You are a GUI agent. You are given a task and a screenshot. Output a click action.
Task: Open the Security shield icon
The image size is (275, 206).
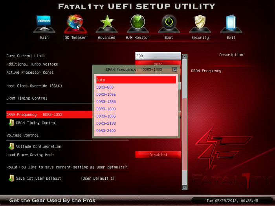200,24
